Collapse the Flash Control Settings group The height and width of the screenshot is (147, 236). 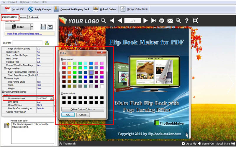(3, 92)
